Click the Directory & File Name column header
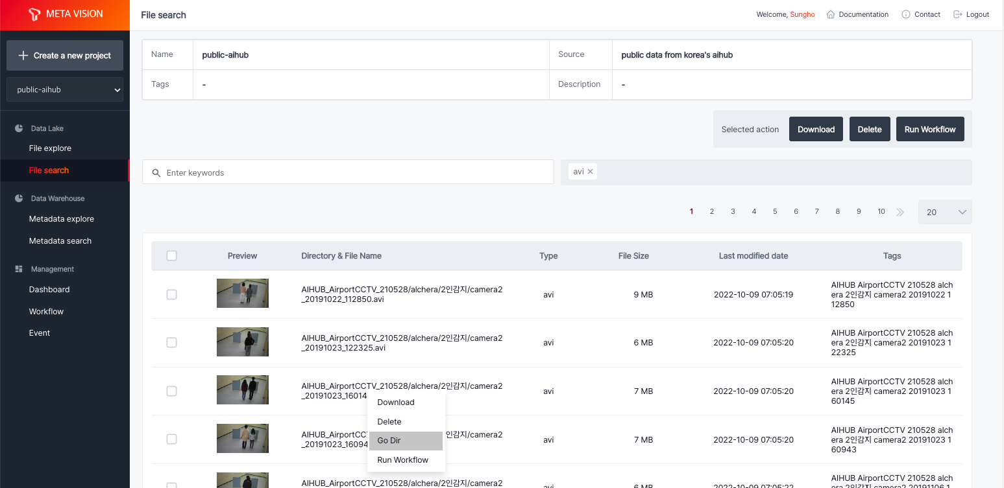This screenshot has height=488, width=1004. [x=341, y=256]
